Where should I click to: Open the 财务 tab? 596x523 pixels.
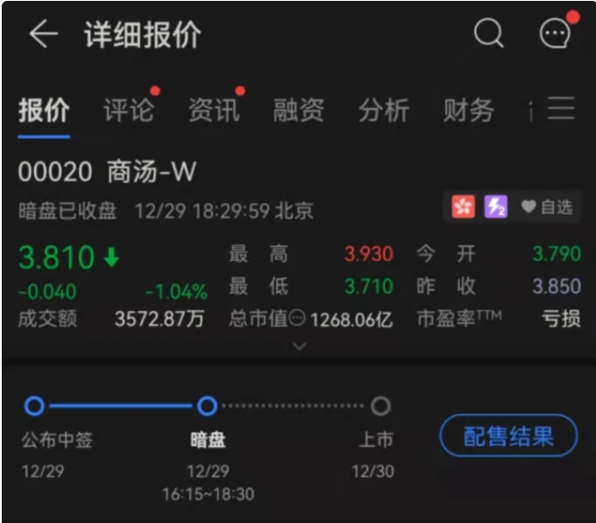pos(469,110)
